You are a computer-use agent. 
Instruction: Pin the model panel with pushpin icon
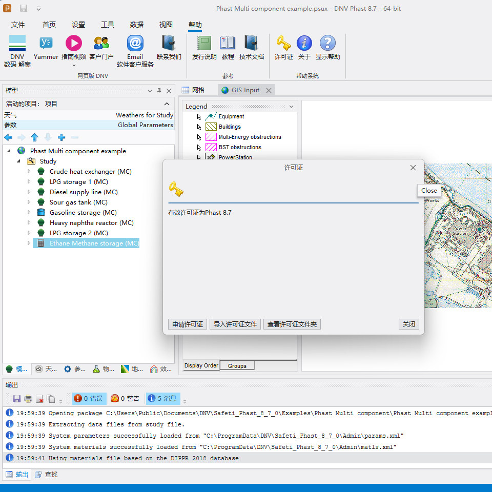159,91
